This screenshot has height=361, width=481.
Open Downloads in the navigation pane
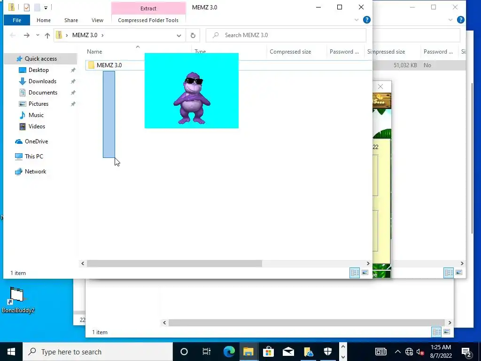[42, 81]
